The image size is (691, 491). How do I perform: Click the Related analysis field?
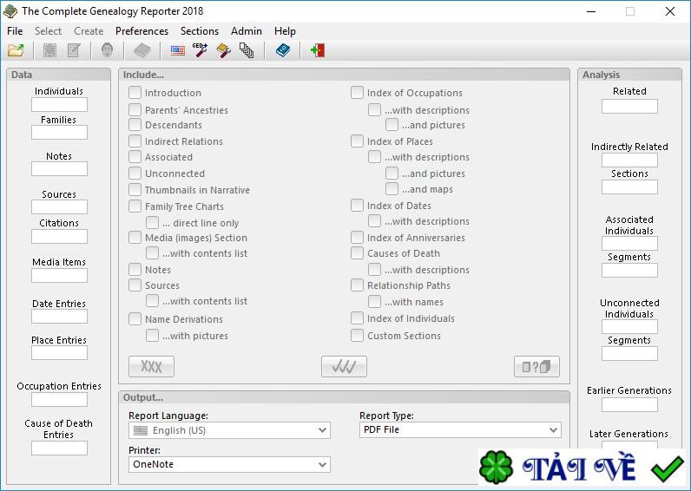(629, 106)
